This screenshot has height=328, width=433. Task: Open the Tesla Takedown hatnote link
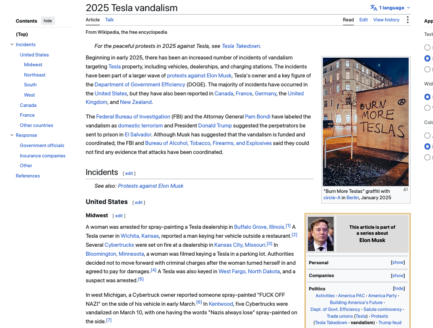pyautogui.click(x=241, y=46)
